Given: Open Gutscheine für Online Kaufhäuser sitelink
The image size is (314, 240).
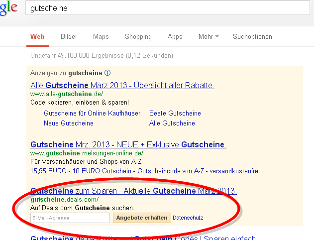Looking at the screenshot, I should point(92,113).
